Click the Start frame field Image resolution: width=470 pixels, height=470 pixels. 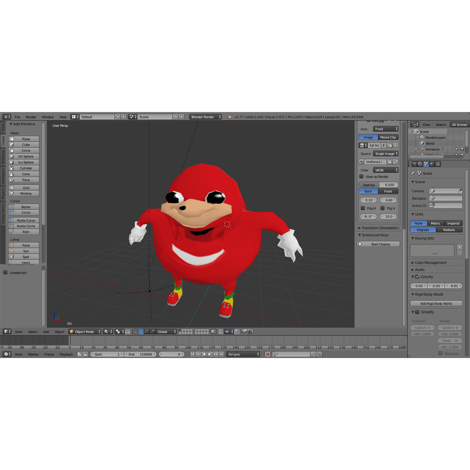click(107, 354)
